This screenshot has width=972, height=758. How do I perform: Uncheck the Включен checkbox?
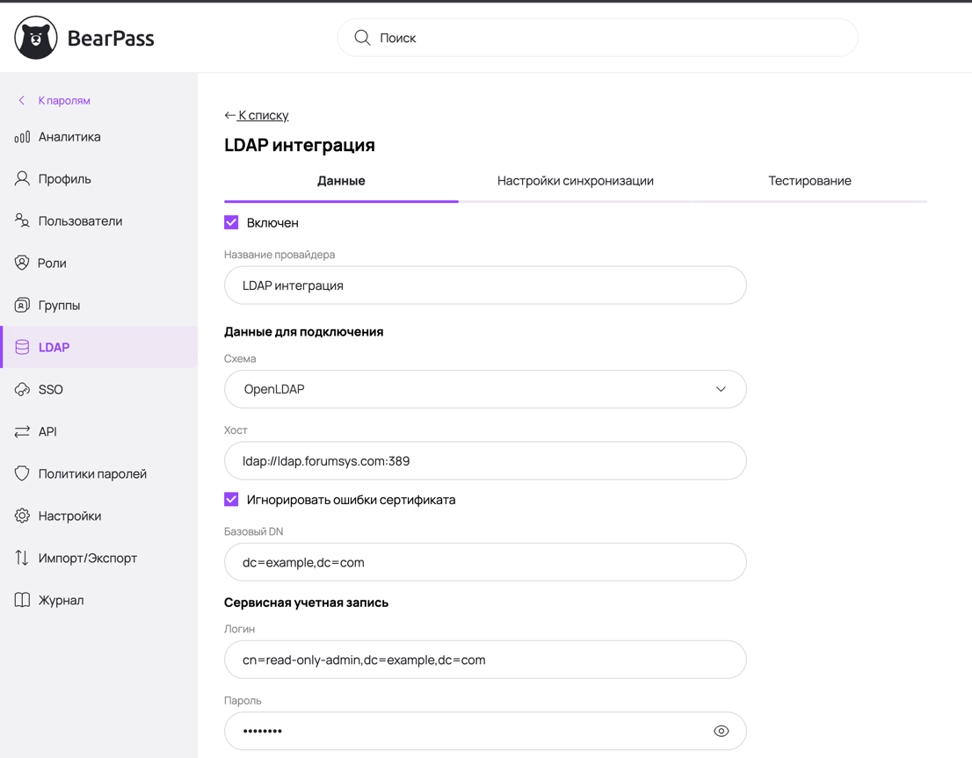231,223
